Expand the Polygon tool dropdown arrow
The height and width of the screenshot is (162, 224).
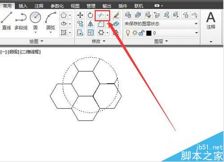(x=70, y=15)
